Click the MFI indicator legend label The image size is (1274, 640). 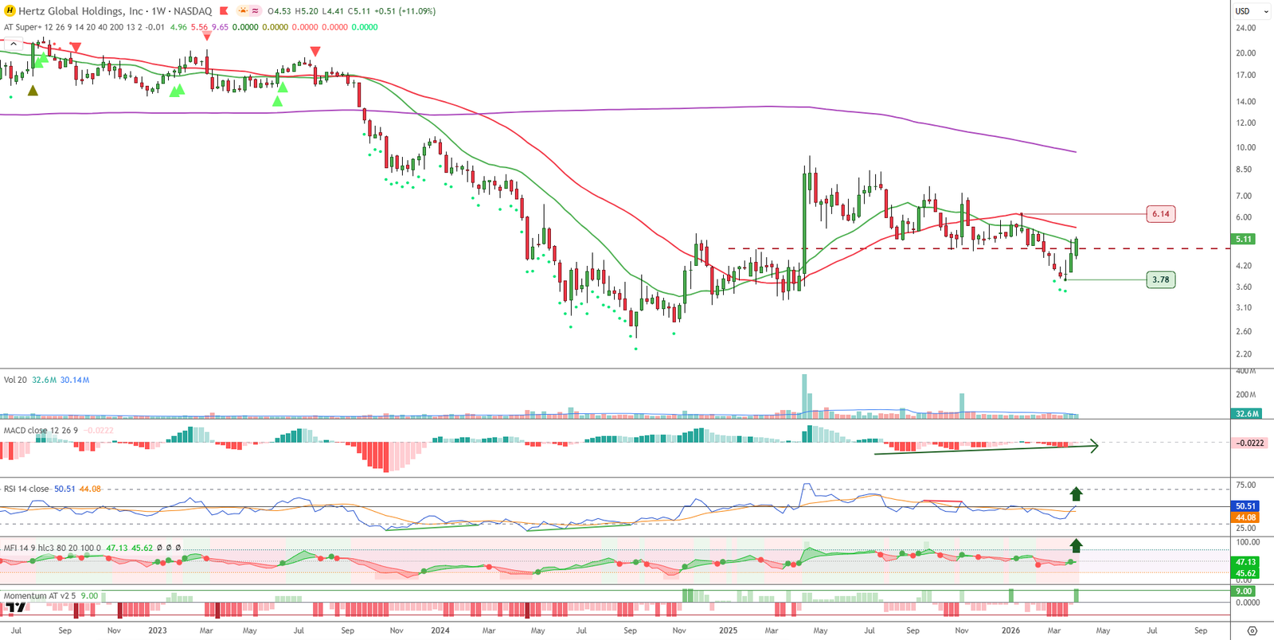[x=11, y=548]
